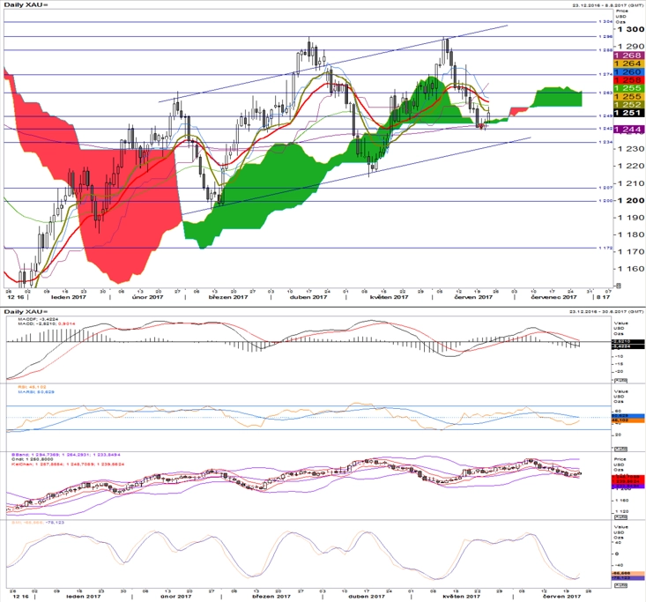Click the Auto scale button in RSI panel

coord(620,450)
